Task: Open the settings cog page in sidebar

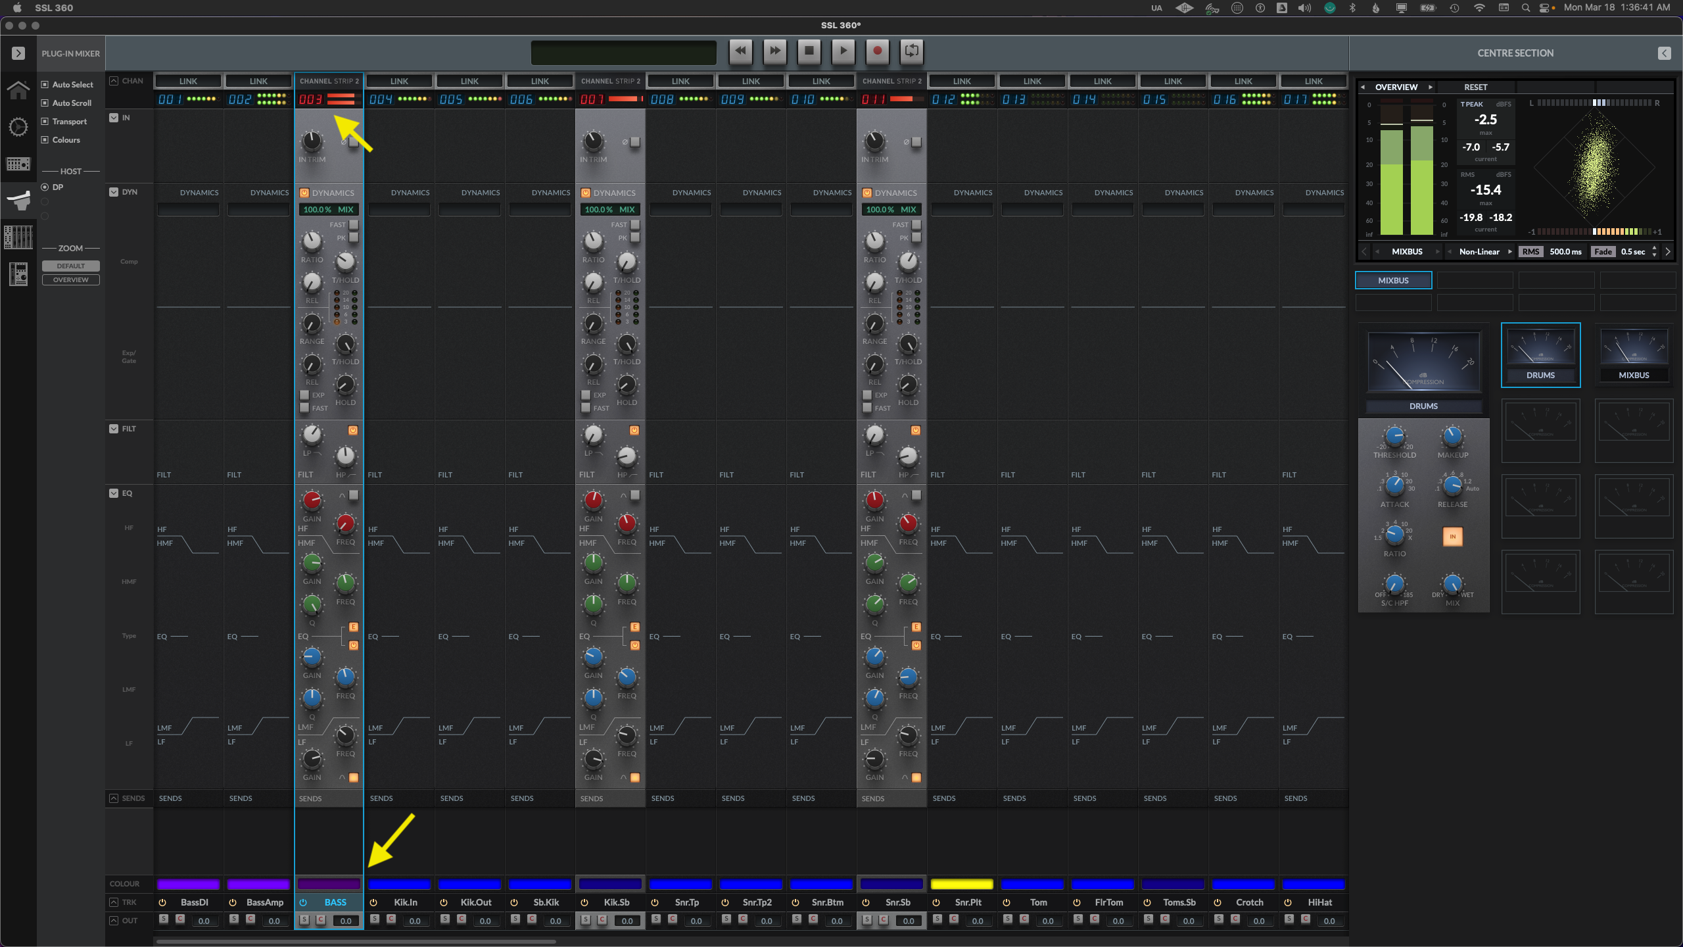Action: click(x=18, y=127)
